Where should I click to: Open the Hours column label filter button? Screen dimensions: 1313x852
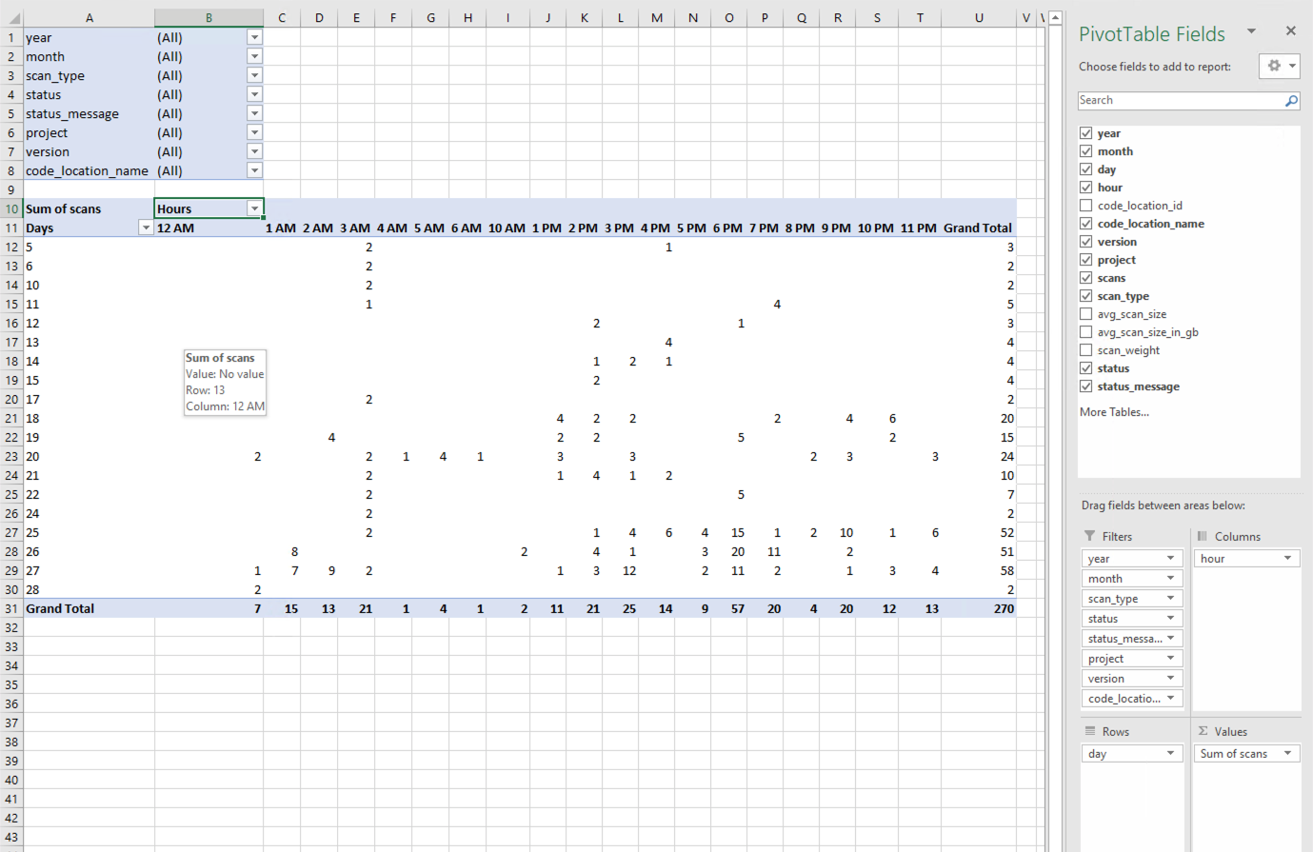click(254, 208)
